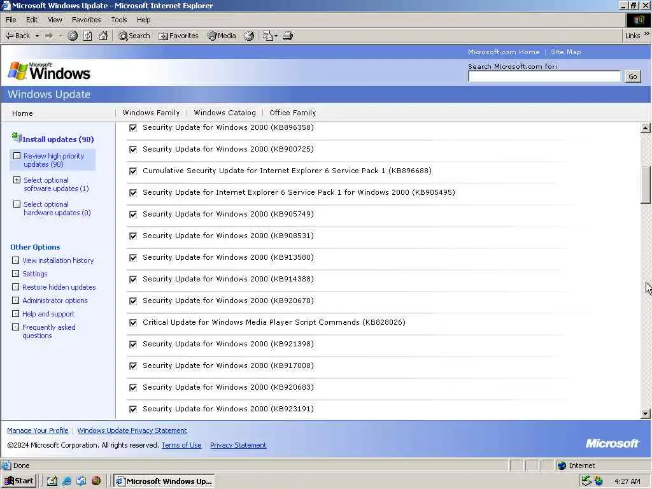Click Terms of Use link

(181, 445)
